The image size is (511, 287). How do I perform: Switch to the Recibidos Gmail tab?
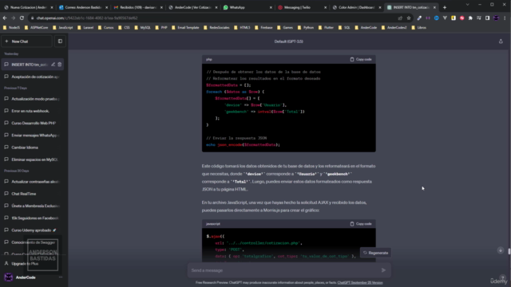tap(138, 7)
